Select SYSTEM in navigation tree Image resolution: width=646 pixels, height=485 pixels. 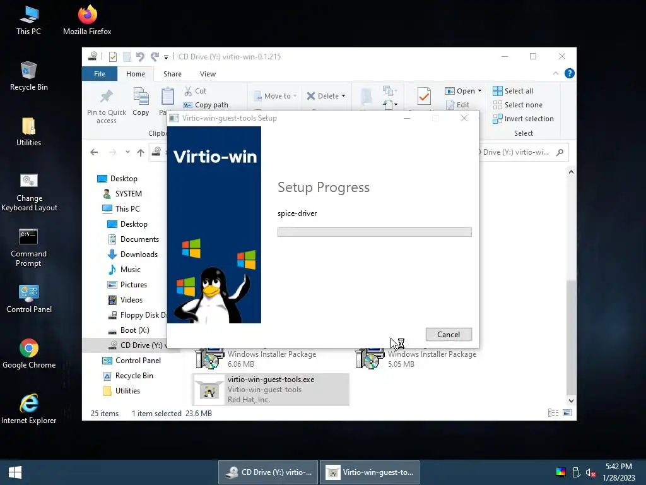pos(122,194)
